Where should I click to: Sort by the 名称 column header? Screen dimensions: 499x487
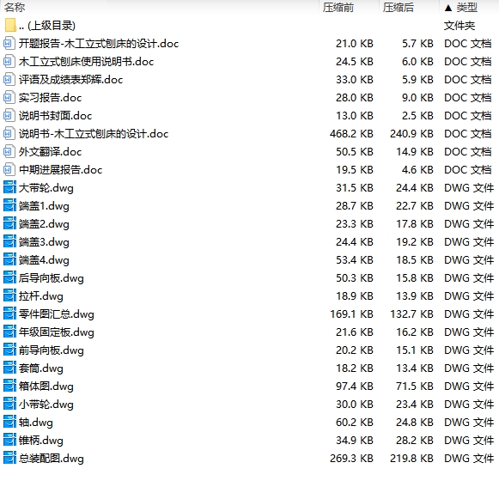coord(15,7)
